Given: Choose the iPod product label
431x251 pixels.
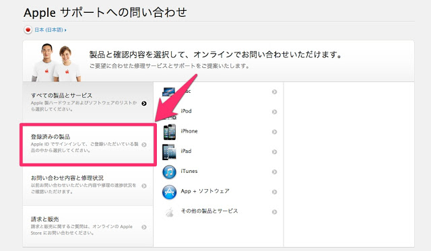Looking at the screenshot, I should (186, 111).
